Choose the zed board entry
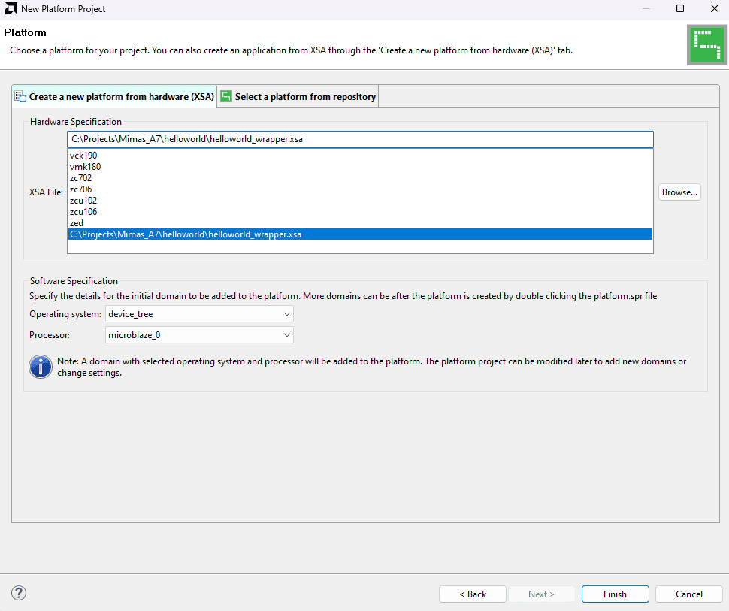The width and height of the screenshot is (729, 611). click(x=77, y=223)
